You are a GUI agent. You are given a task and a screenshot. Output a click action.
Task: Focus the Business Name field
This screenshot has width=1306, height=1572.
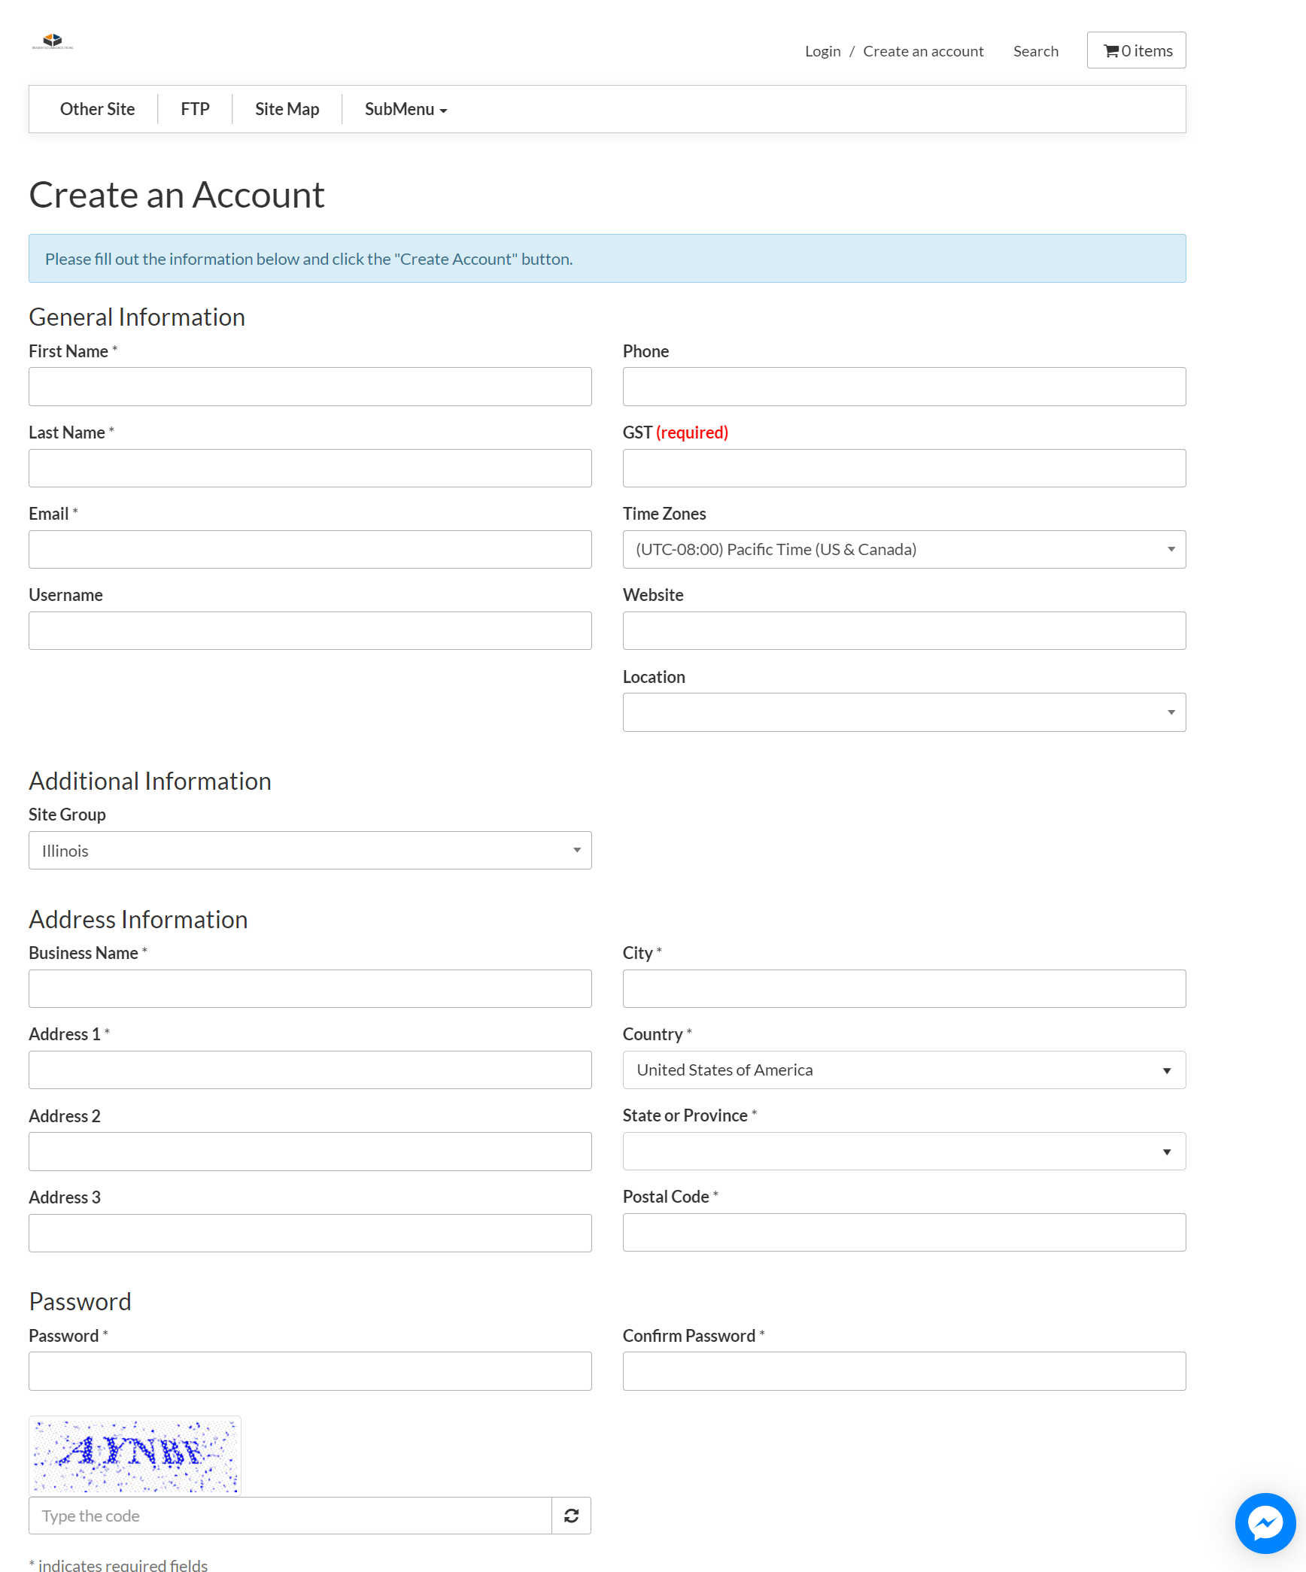tap(310, 989)
